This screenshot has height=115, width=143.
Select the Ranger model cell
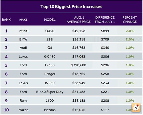pyautogui.click(x=50, y=74)
